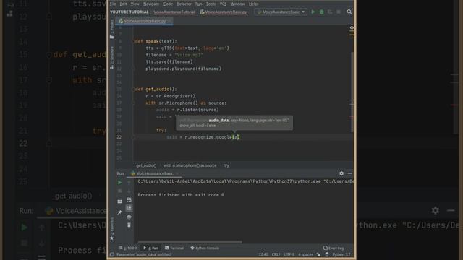
Task: Click the green Run button in top toolbar
Action: (x=313, y=12)
